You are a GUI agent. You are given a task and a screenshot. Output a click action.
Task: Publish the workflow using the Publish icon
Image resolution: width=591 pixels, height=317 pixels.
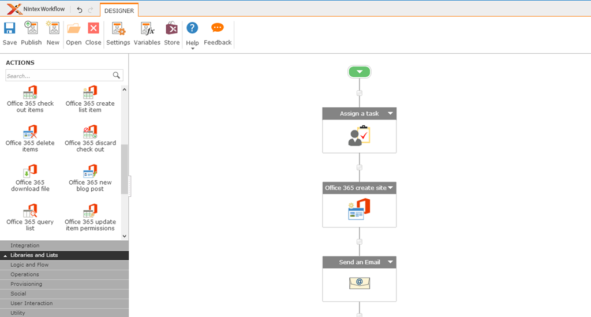click(31, 28)
